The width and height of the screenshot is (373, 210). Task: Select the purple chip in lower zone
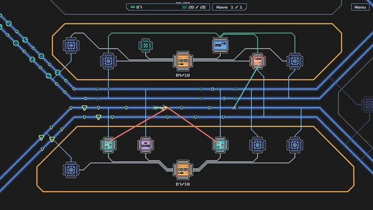pos(146,145)
